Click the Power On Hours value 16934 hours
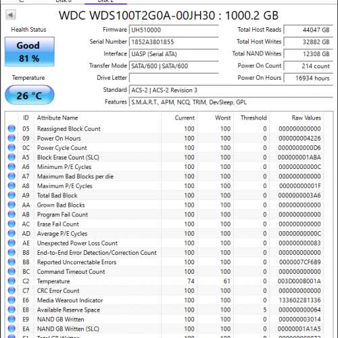This screenshot has width=338, height=338. [308, 78]
